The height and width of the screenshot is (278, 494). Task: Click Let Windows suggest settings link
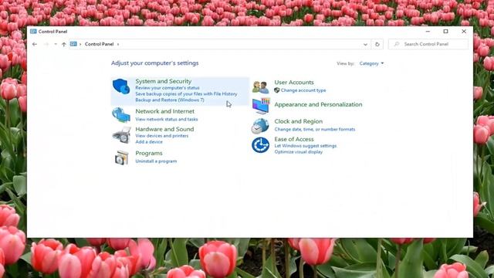(306, 146)
